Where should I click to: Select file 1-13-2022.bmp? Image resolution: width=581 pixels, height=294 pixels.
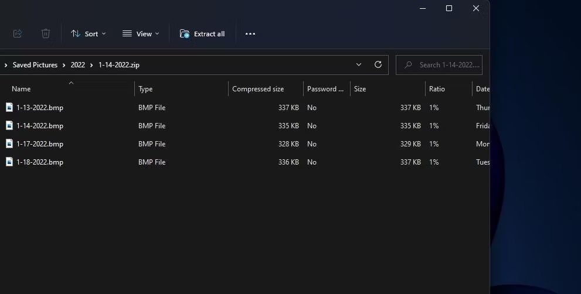tap(40, 107)
